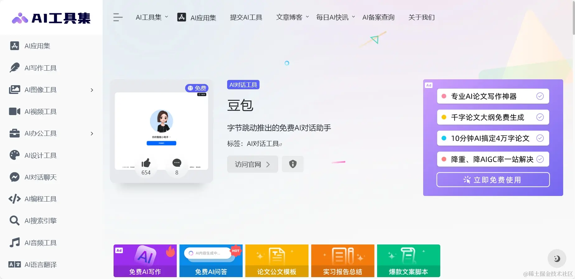
Task: Select AI对话聊天 text in the sidebar
Action: point(40,177)
